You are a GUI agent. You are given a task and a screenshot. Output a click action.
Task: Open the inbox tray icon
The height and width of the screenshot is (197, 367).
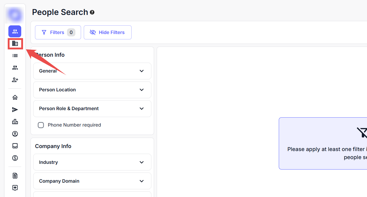coord(15,146)
